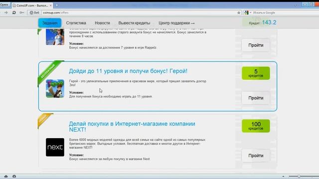Click Пройти for the Rappelz offer
This screenshot has width=319, height=179.
point(256,45)
